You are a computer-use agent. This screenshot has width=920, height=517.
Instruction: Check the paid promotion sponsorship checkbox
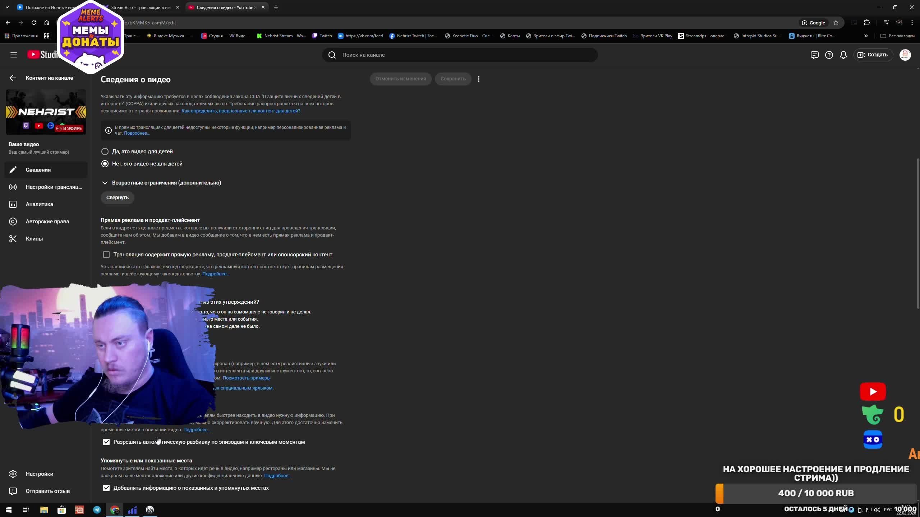point(106,255)
